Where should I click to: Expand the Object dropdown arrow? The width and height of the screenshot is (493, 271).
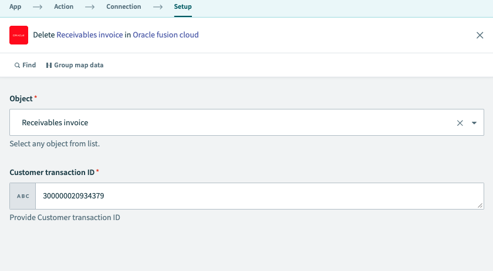click(474, 123)
